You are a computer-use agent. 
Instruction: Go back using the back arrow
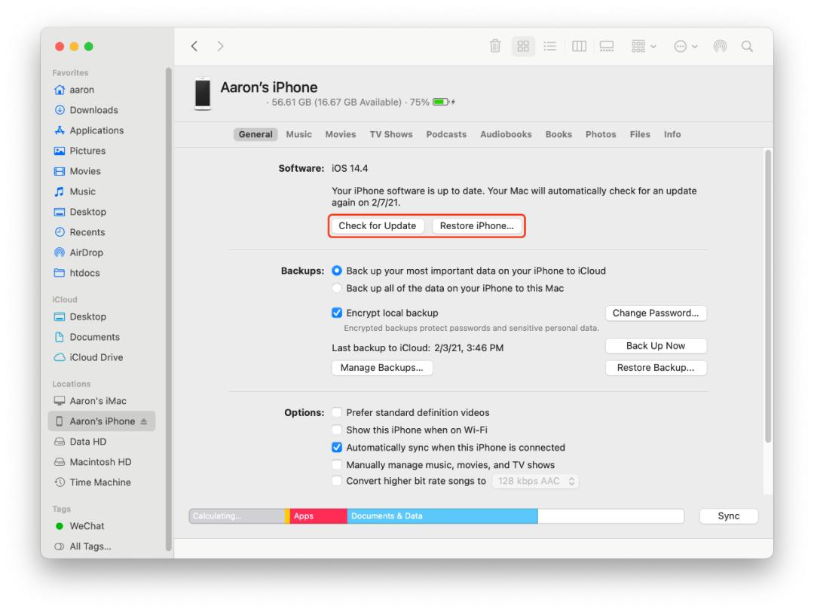[x=194, y=46]
